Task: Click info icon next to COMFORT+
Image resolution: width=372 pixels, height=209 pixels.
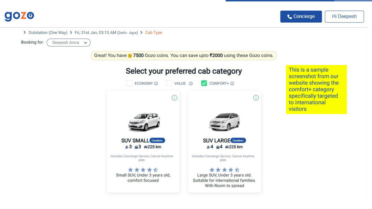Action: pos(232,83)
